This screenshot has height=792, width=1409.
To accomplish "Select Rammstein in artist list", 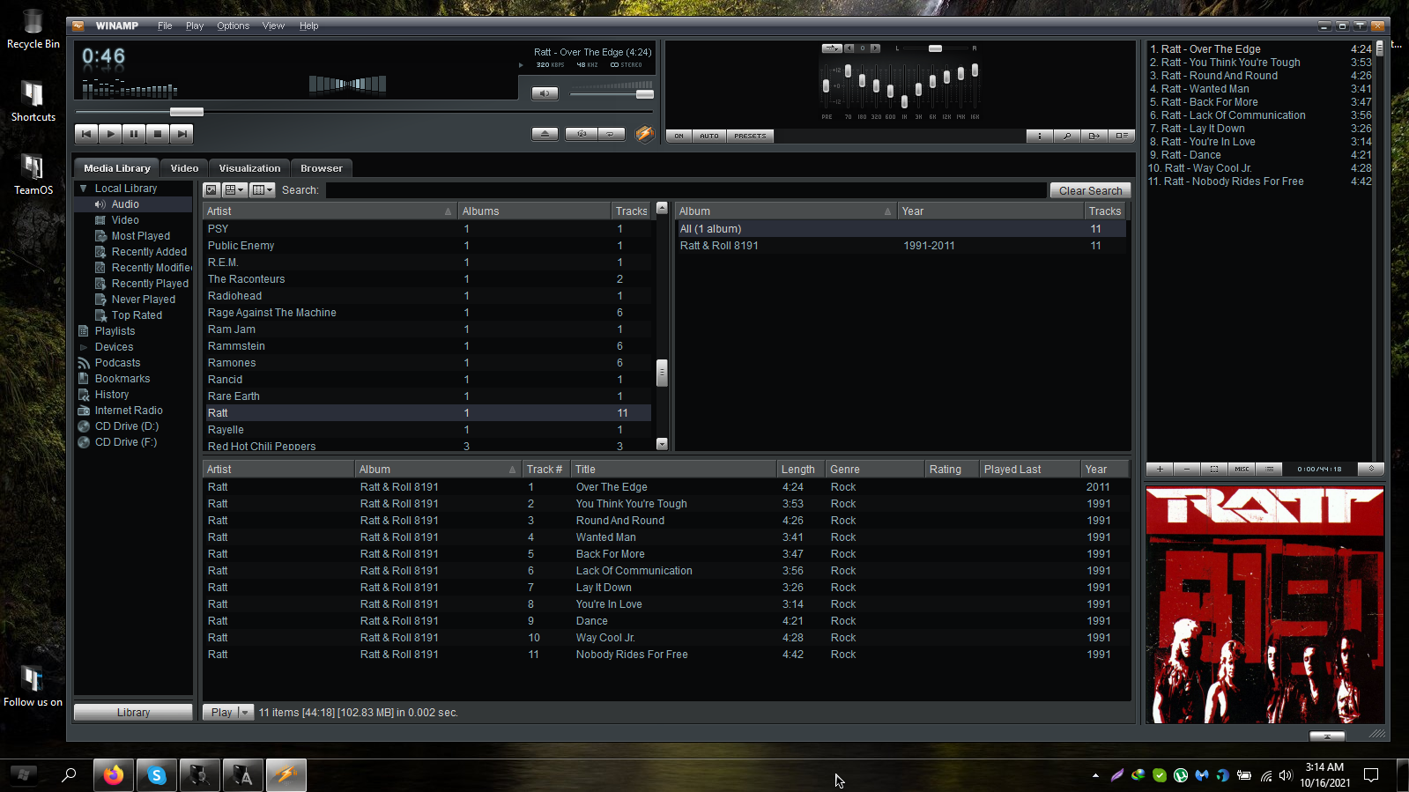I will coord(428,346).
